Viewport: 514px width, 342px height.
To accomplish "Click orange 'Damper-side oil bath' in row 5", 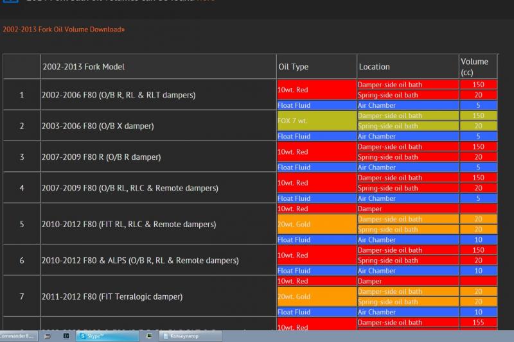I will pos(408,219).
